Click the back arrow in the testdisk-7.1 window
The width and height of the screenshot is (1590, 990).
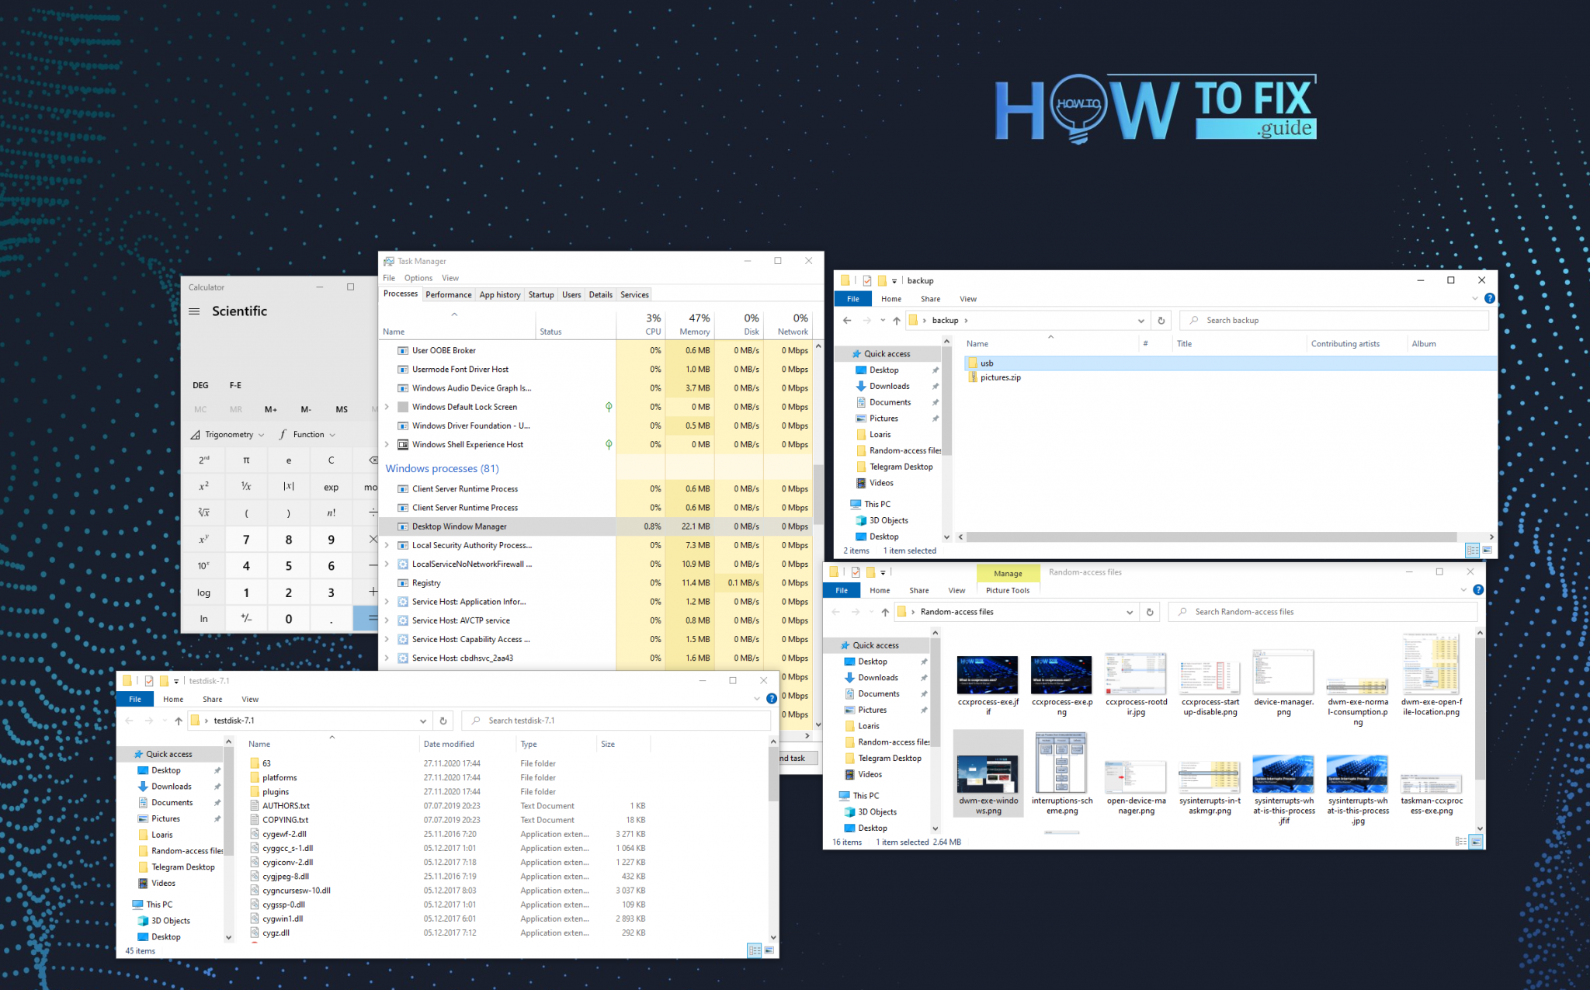(x=129, y=721)
